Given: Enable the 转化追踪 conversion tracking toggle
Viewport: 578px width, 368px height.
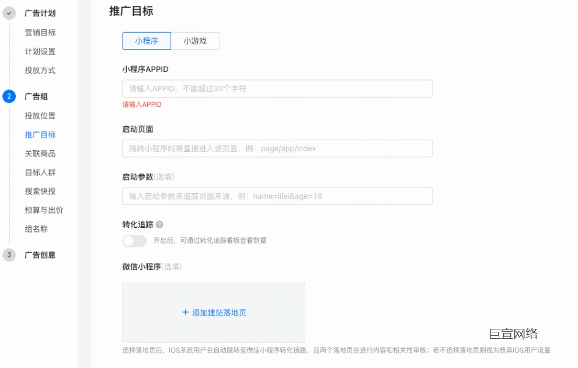Looking at the screenshot, I should pos(134,241).
